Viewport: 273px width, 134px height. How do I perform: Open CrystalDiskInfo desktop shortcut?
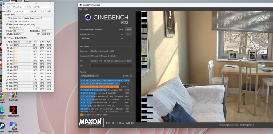[x=13, y=128]
